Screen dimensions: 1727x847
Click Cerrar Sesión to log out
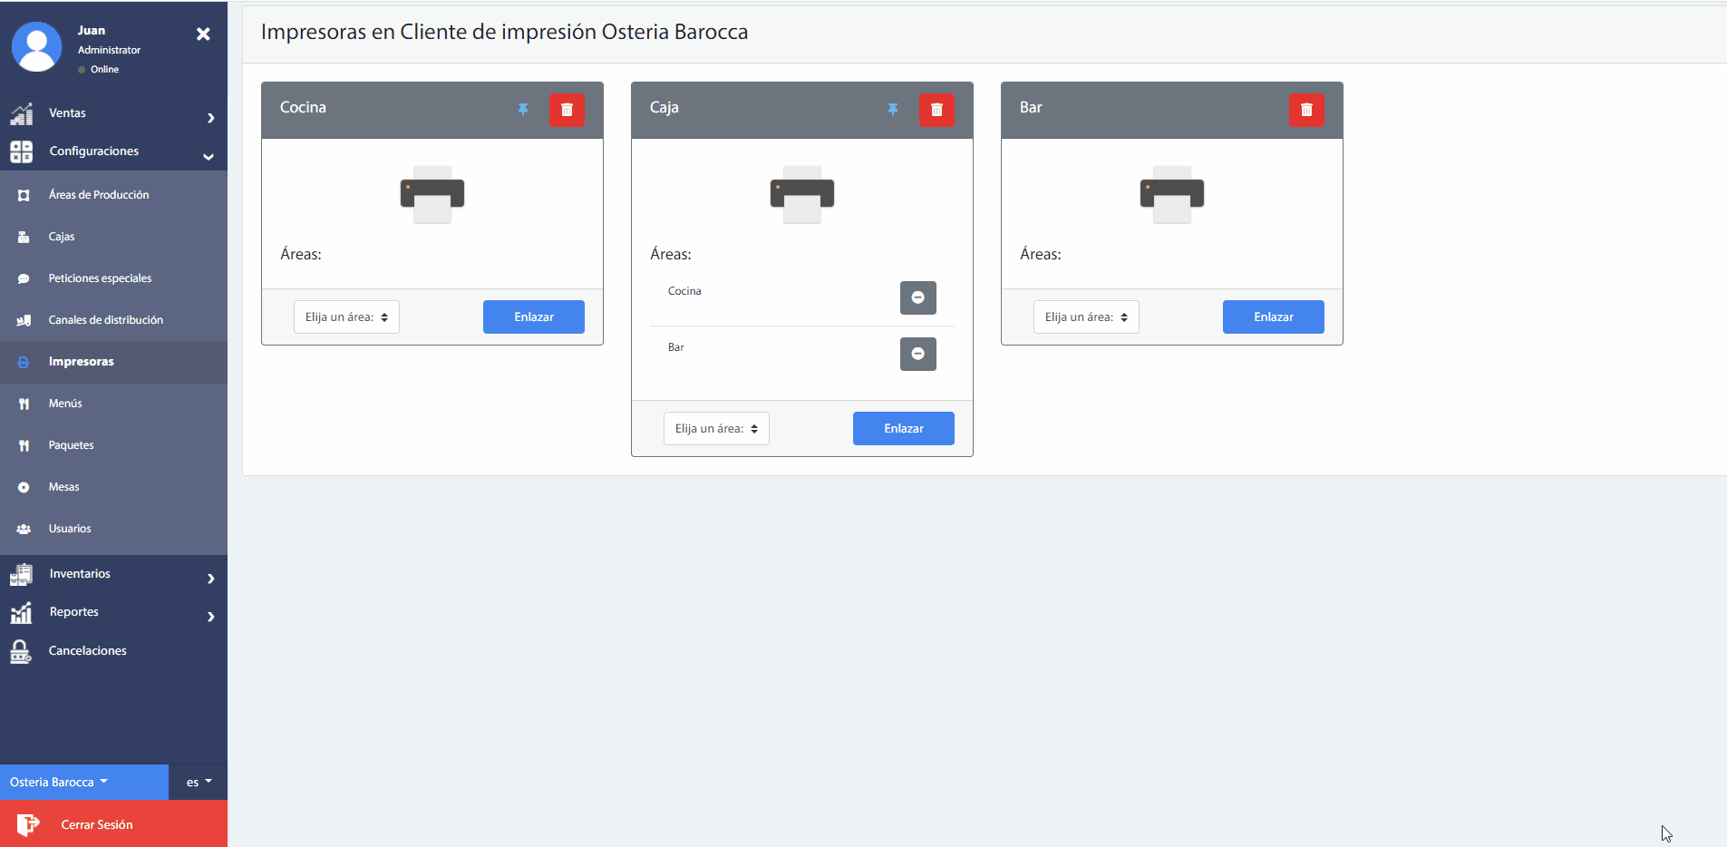pyautogui.click(x=96, y=824)
